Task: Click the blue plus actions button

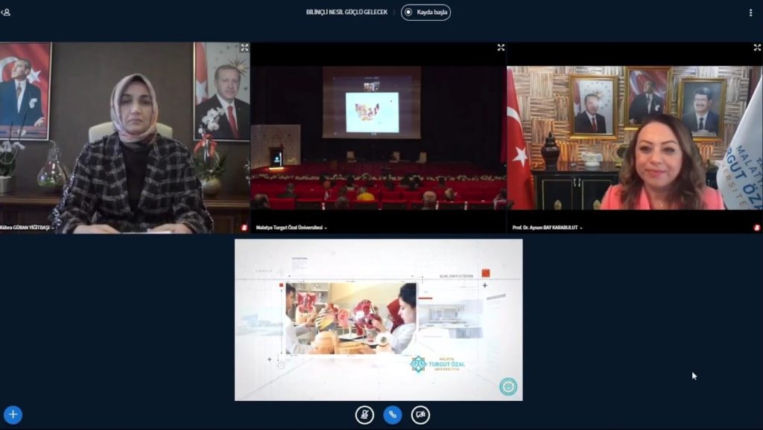Action: [x=13, y=414]
